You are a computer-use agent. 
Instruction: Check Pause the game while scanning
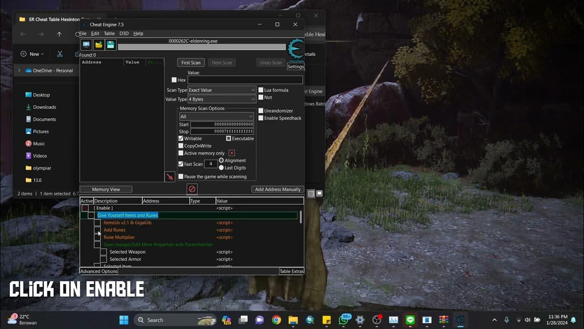181,176
